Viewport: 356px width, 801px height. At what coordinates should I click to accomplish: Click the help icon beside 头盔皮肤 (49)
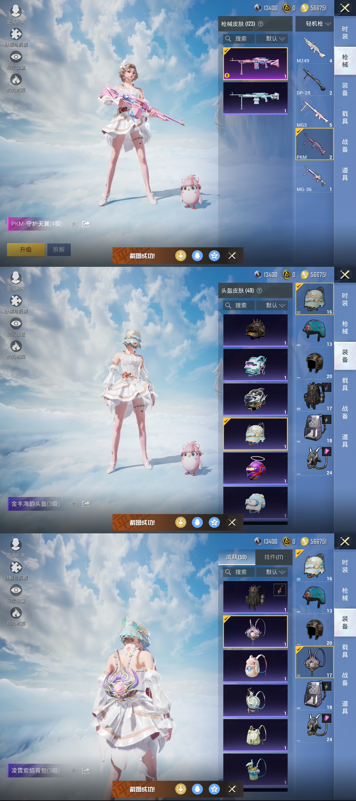click(259, 290)
